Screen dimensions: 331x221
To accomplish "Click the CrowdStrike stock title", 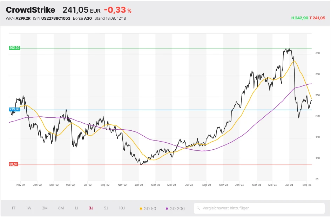I will click(31, 10).
